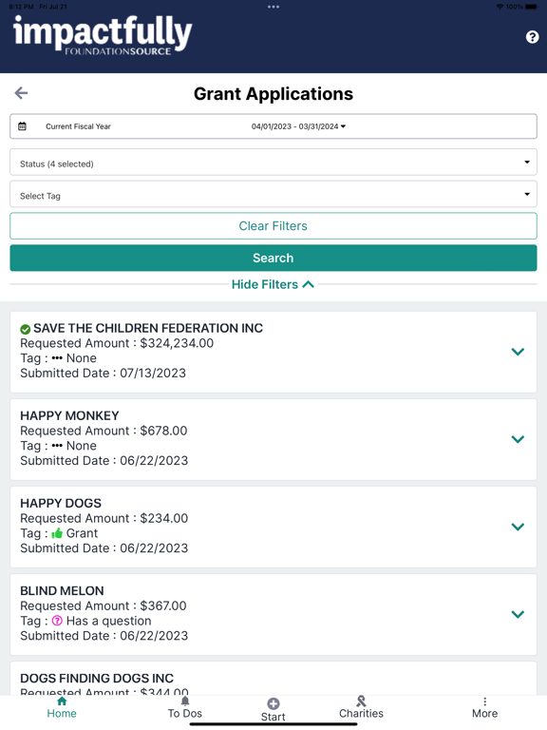Select HAPPY DOGS title
This screenshot has height=730, width=547.
click(x=61, y=503)
